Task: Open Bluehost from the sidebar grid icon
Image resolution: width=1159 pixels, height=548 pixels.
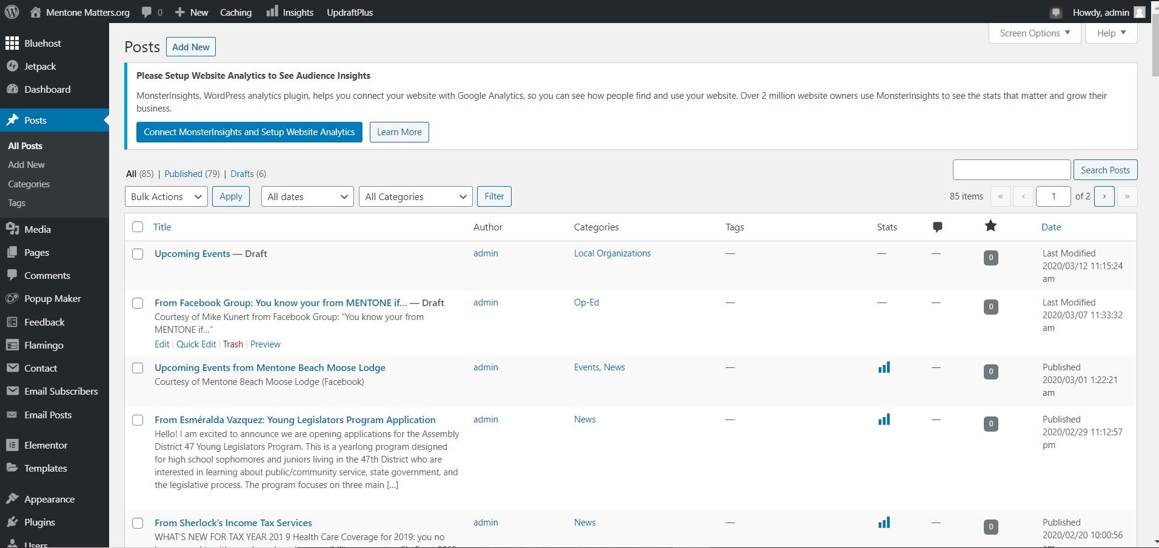Action: [x=12, y=43]
